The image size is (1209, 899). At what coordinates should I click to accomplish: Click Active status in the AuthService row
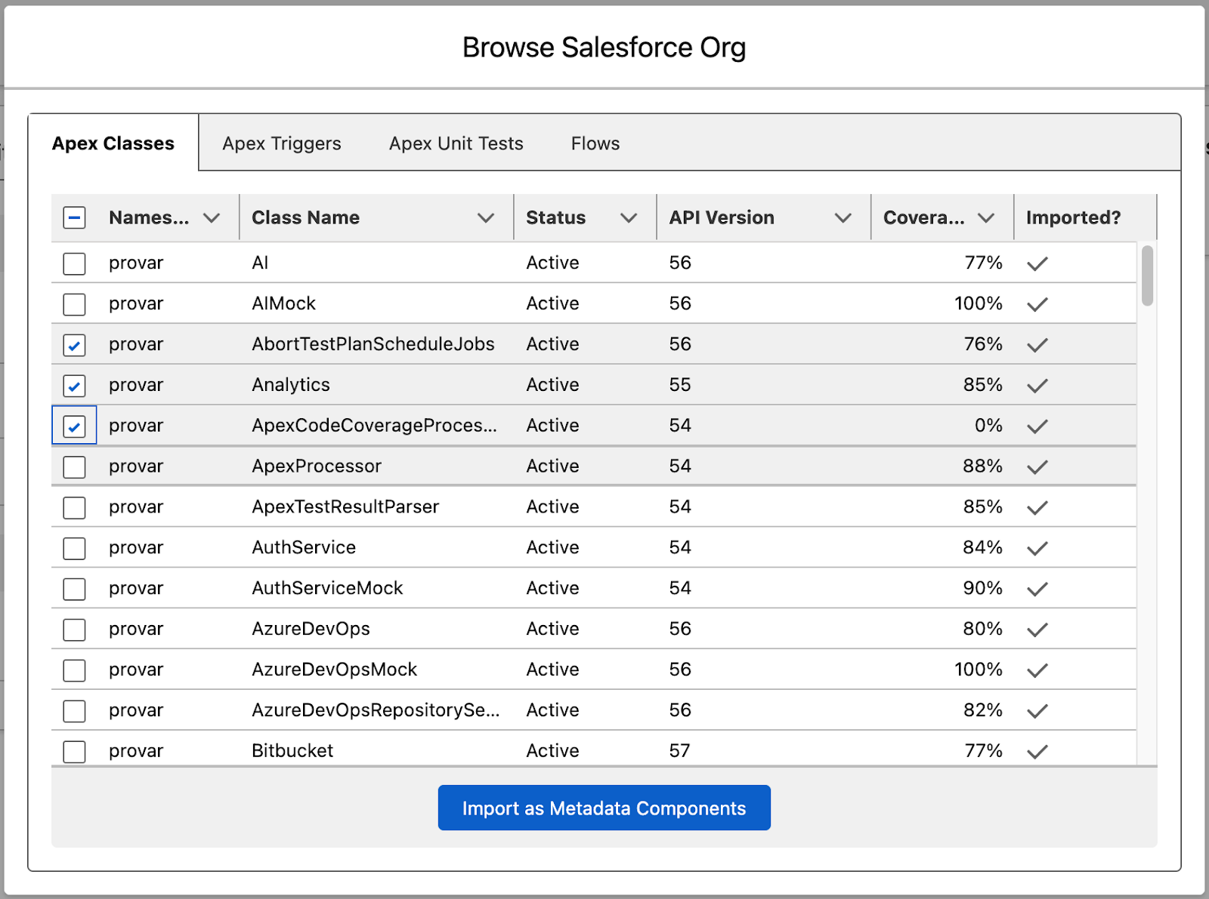coord(552,547)
